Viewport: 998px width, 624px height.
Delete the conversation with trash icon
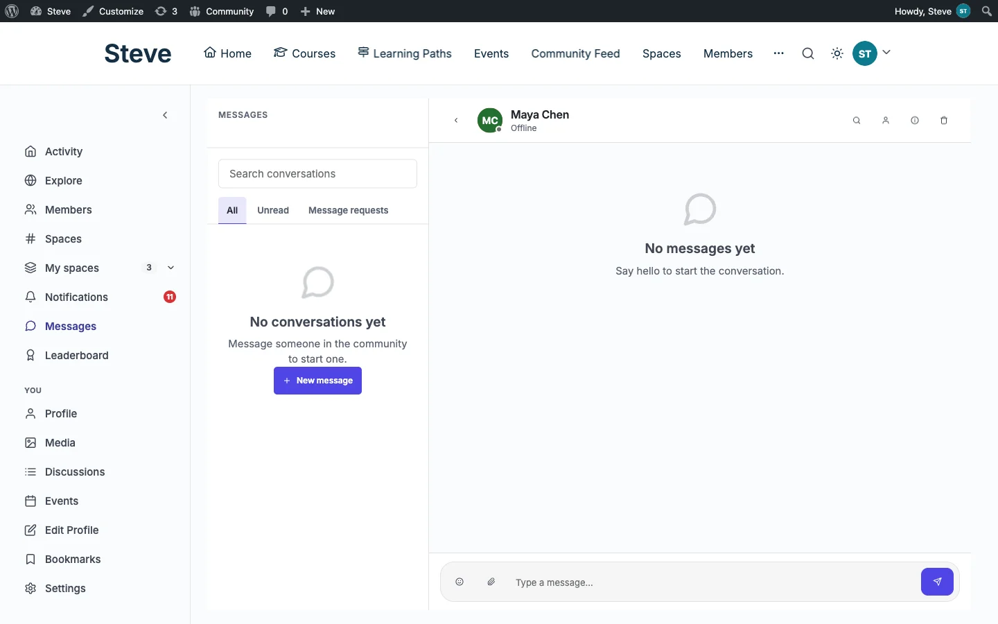click(x=944, y=121)
